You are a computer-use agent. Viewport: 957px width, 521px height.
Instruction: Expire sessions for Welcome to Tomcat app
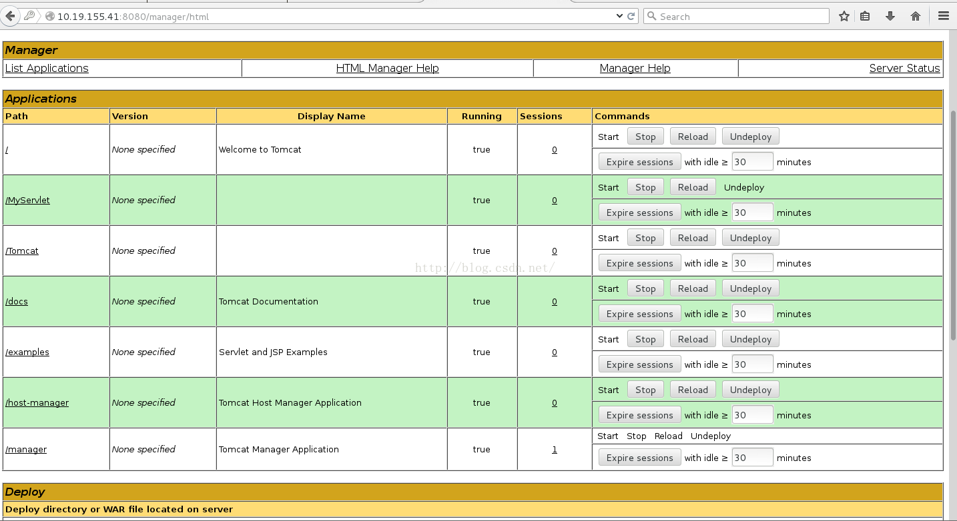640,162
